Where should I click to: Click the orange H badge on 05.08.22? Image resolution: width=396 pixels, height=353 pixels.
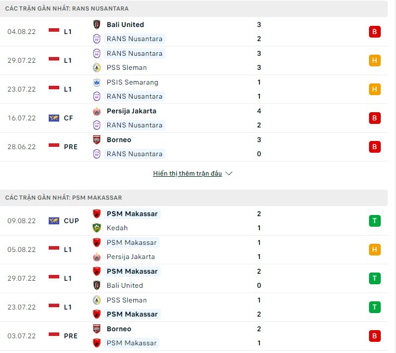(x=375, y=250)
